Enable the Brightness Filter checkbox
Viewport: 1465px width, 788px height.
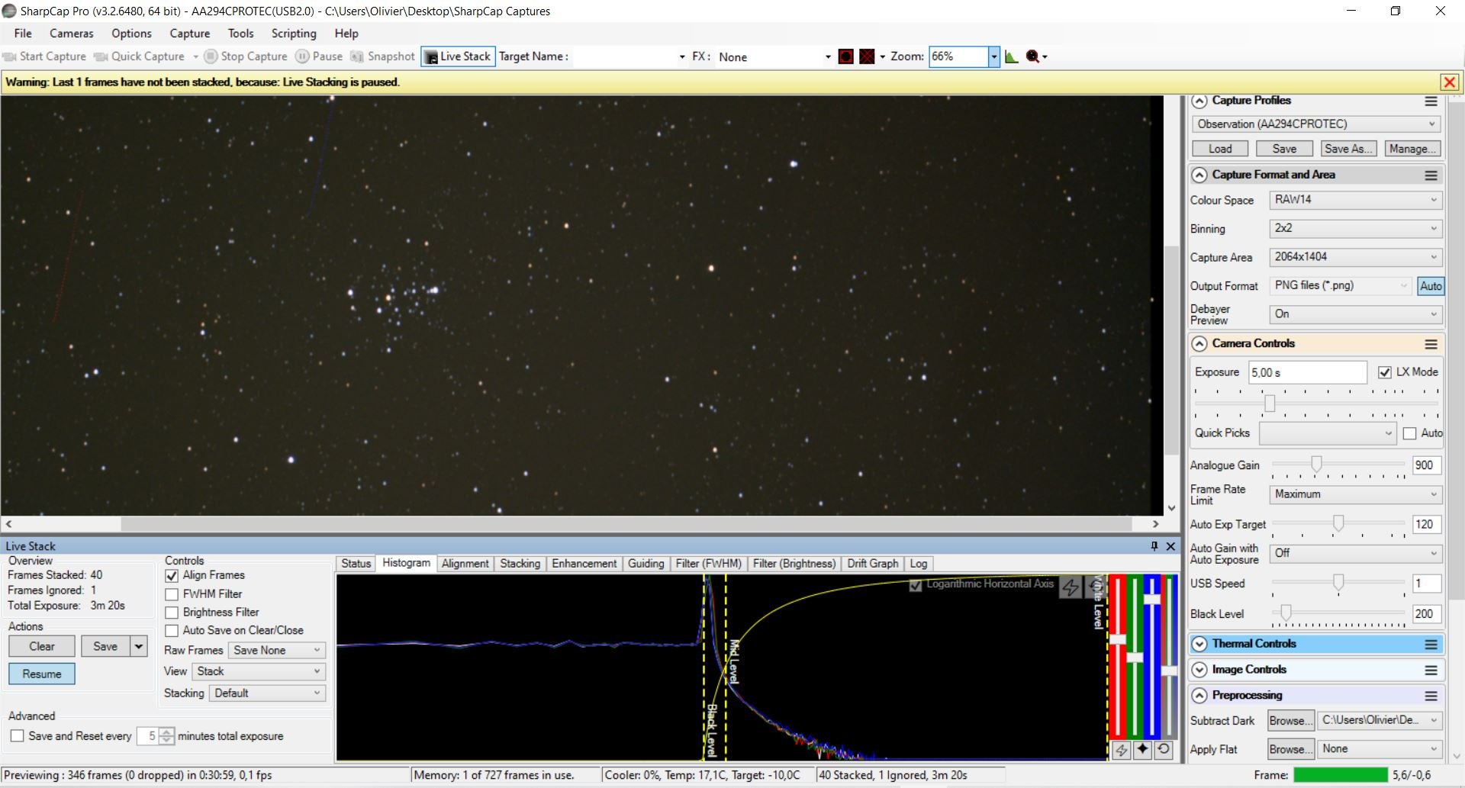click(x=172, y=613)
